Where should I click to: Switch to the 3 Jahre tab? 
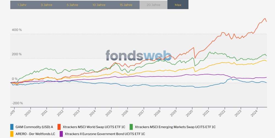[46, 5]
